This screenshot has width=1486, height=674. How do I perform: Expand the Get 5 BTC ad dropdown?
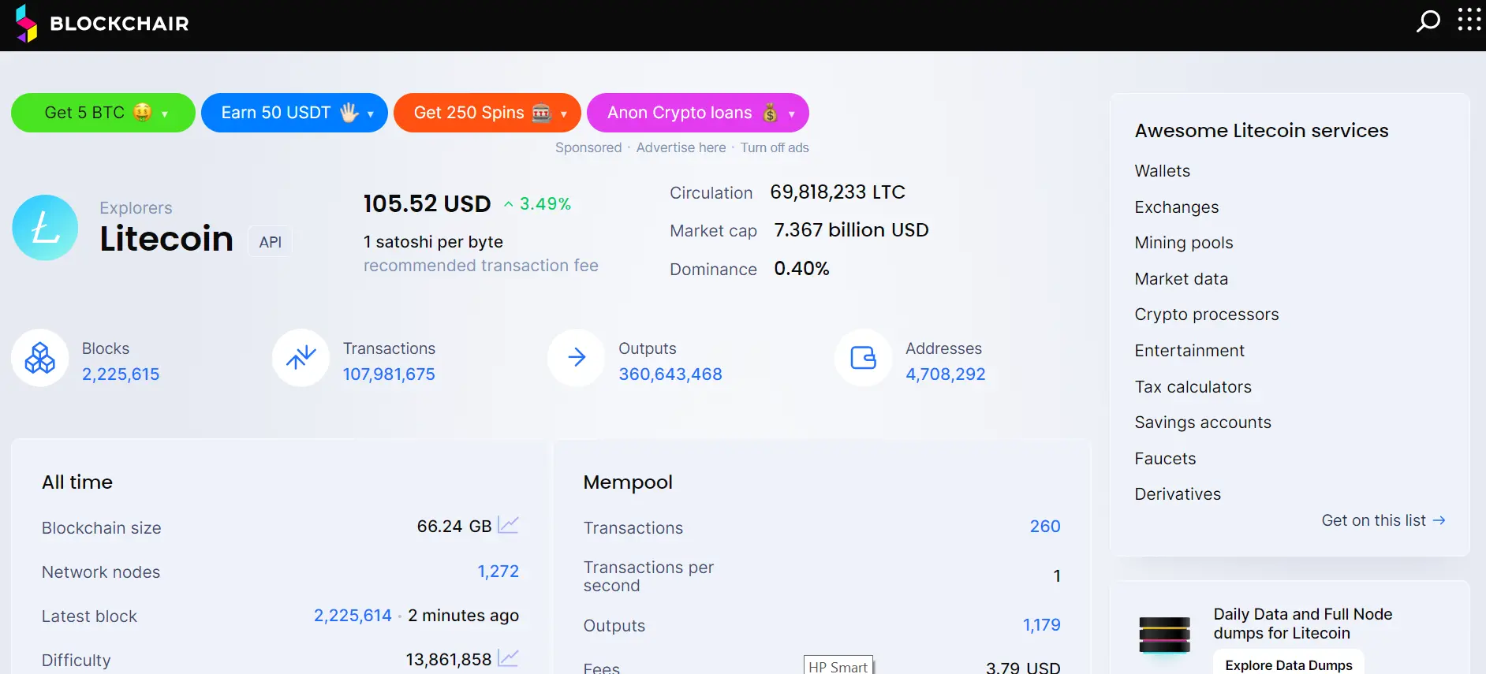coord(165,114)
